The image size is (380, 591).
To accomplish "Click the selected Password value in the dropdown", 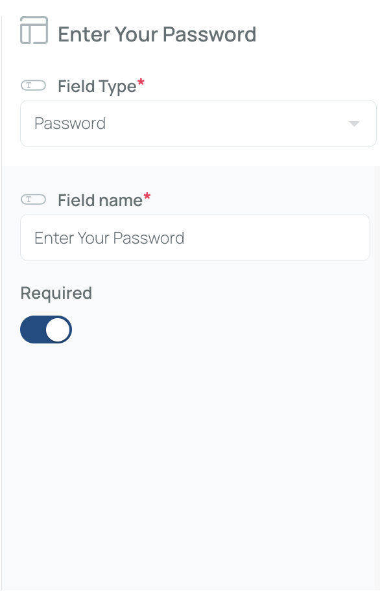I will pyautogui.click(x=70, y=124).
